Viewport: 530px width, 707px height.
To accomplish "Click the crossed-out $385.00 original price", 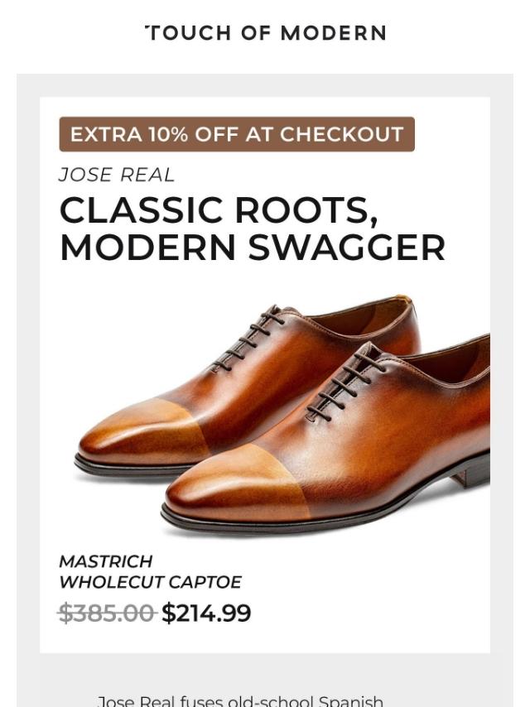I will click(107, 613).
